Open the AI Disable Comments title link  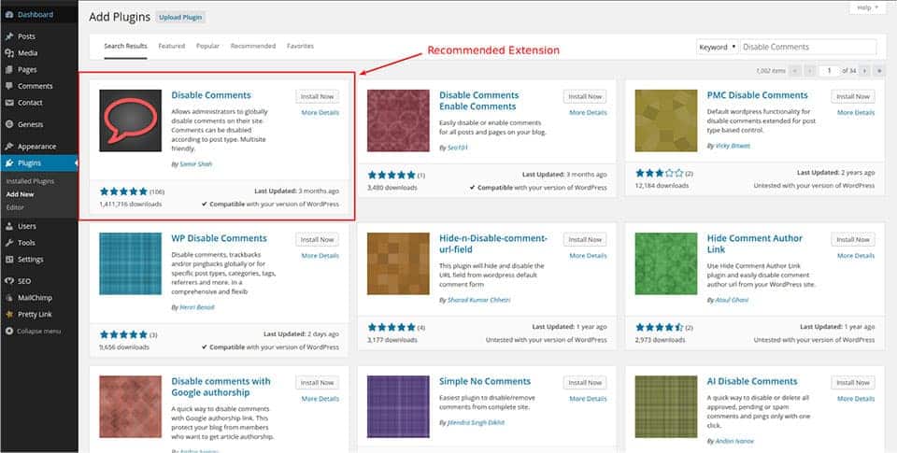coord(751,381)
